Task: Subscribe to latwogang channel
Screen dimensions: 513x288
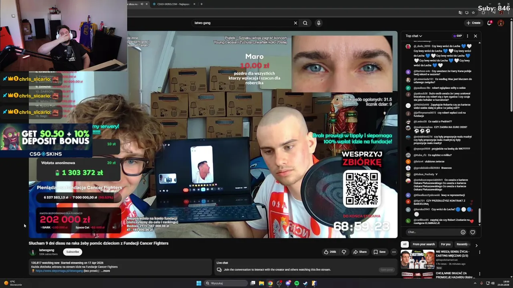Action: tap(73, 252)
